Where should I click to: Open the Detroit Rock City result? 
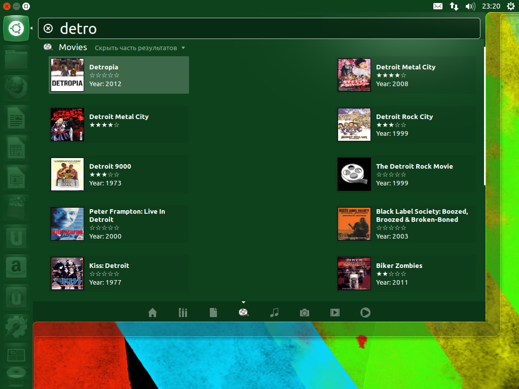click(406, 125)
